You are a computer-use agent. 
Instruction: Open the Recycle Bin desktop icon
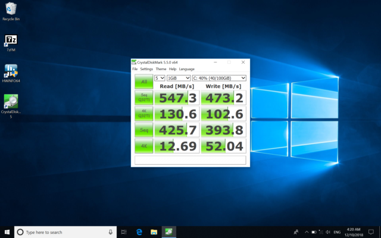point(11,11)
